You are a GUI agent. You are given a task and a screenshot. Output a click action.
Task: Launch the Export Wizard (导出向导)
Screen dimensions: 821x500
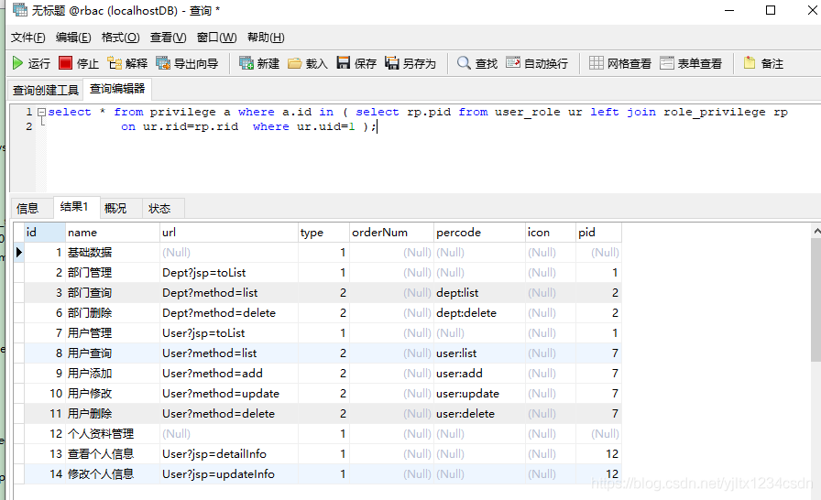coord(187,63)
